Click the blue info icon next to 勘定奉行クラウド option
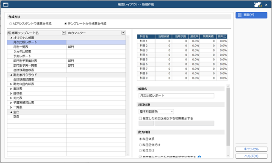This screenshot has width=272, height=163. (x=199, y=157)
